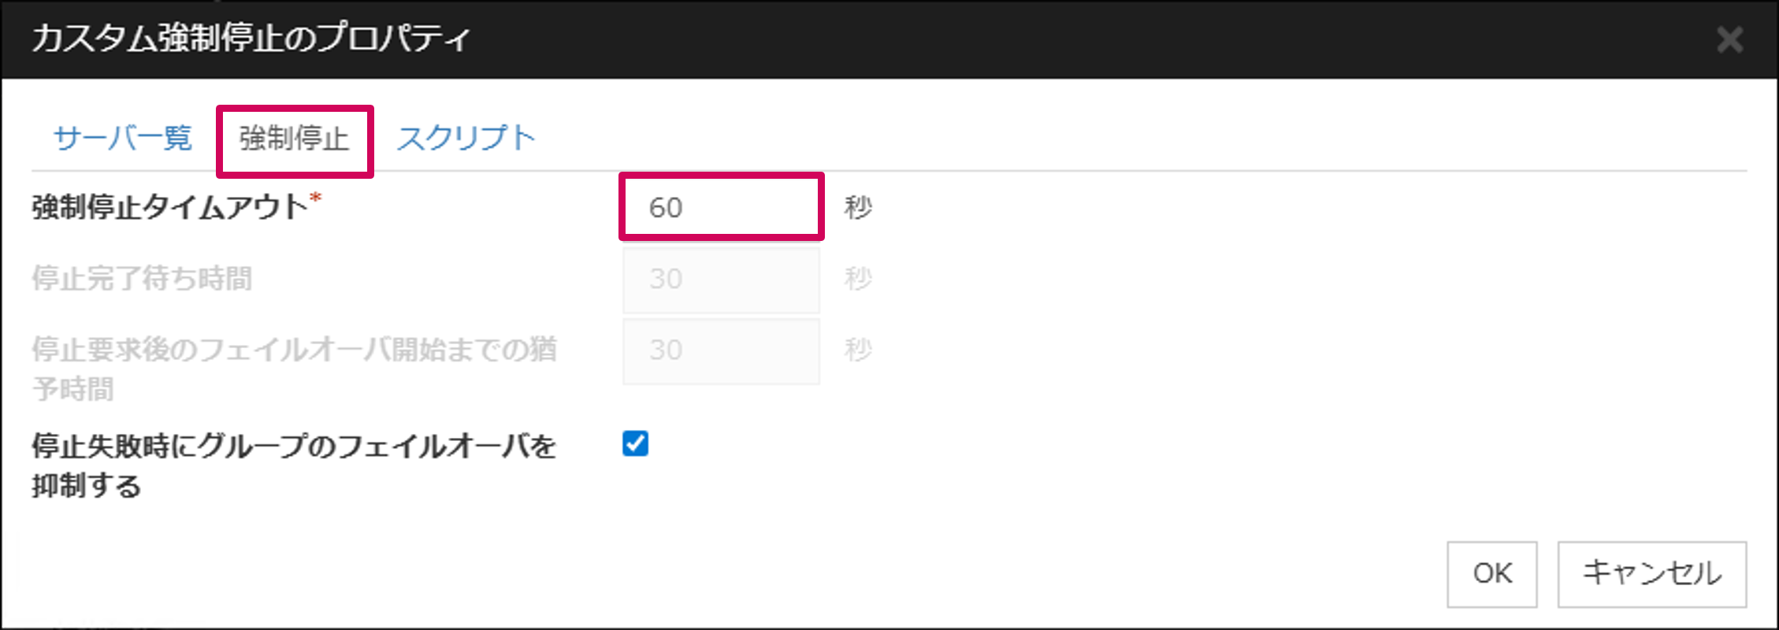Click the 強制停止タイムアウト label text

pyautogui.click(x=169, y=208)
